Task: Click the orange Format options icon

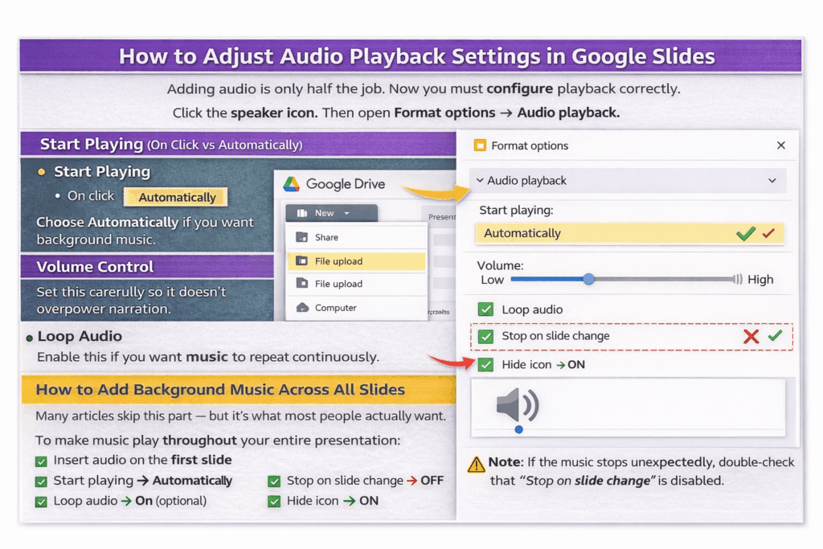Action: 481,145
